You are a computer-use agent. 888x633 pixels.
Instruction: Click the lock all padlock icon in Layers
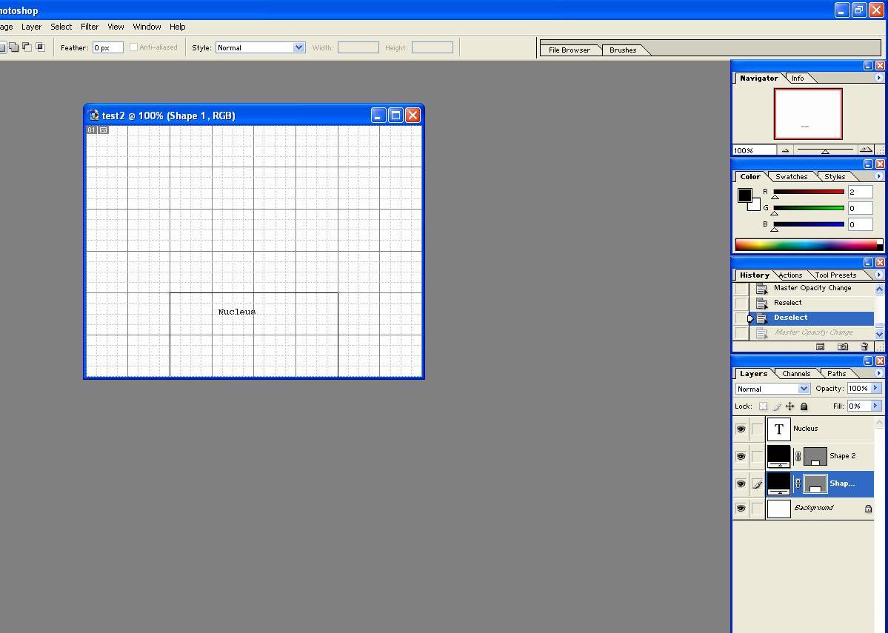pos(804,406)
